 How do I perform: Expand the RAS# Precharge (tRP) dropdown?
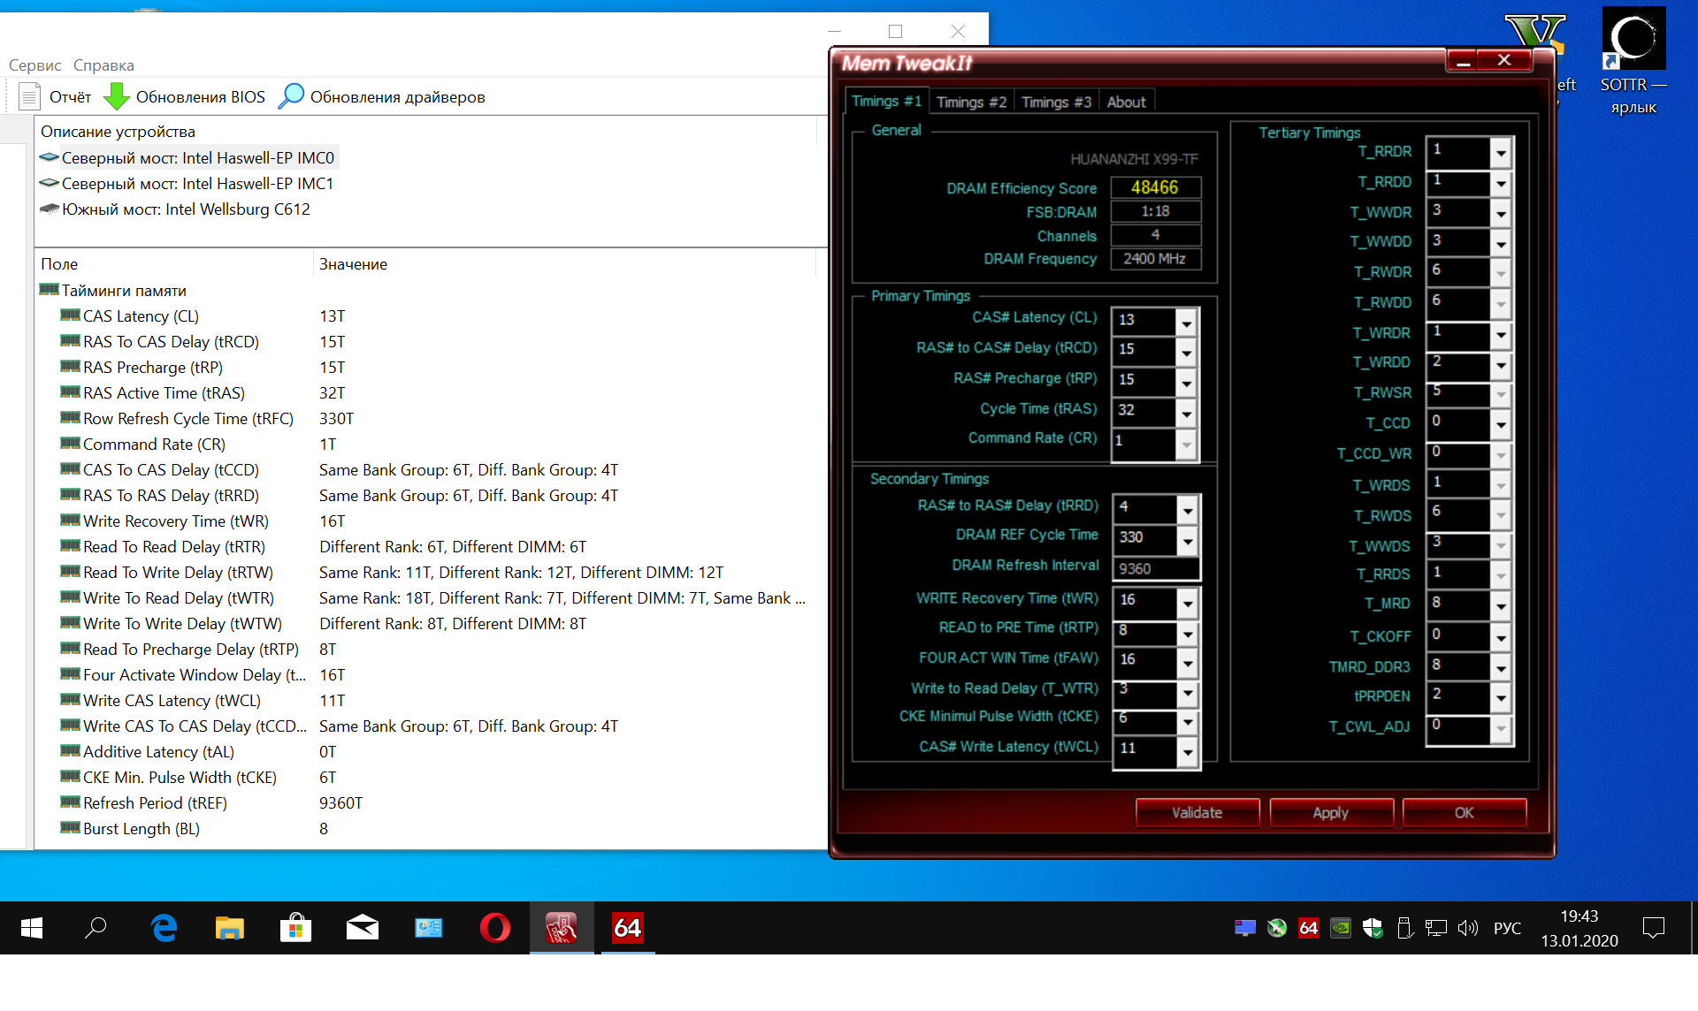pos(1187,383)
